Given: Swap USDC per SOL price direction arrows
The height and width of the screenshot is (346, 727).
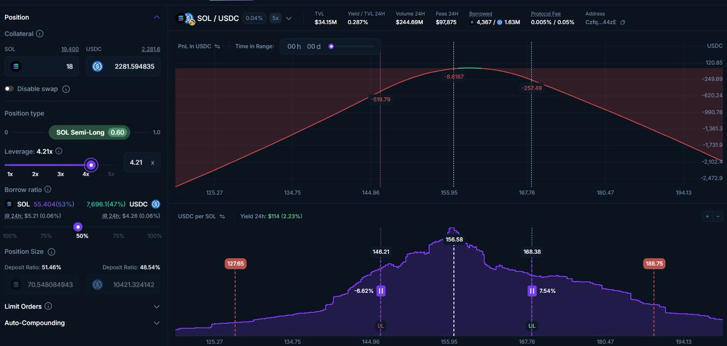Looking at the screenshot, I should (x=222, y=216).
